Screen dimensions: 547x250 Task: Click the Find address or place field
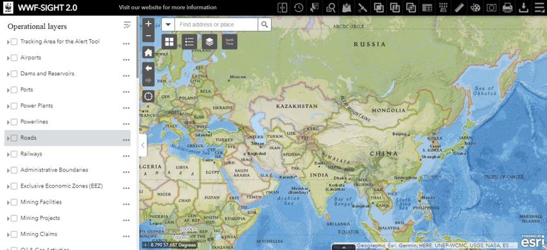216,24
